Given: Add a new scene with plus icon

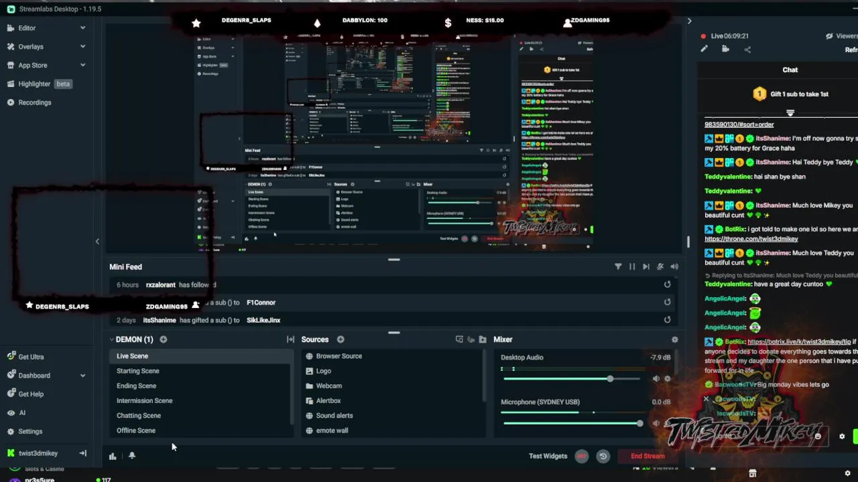Looking at the screenshot, I should pos(163,339).
